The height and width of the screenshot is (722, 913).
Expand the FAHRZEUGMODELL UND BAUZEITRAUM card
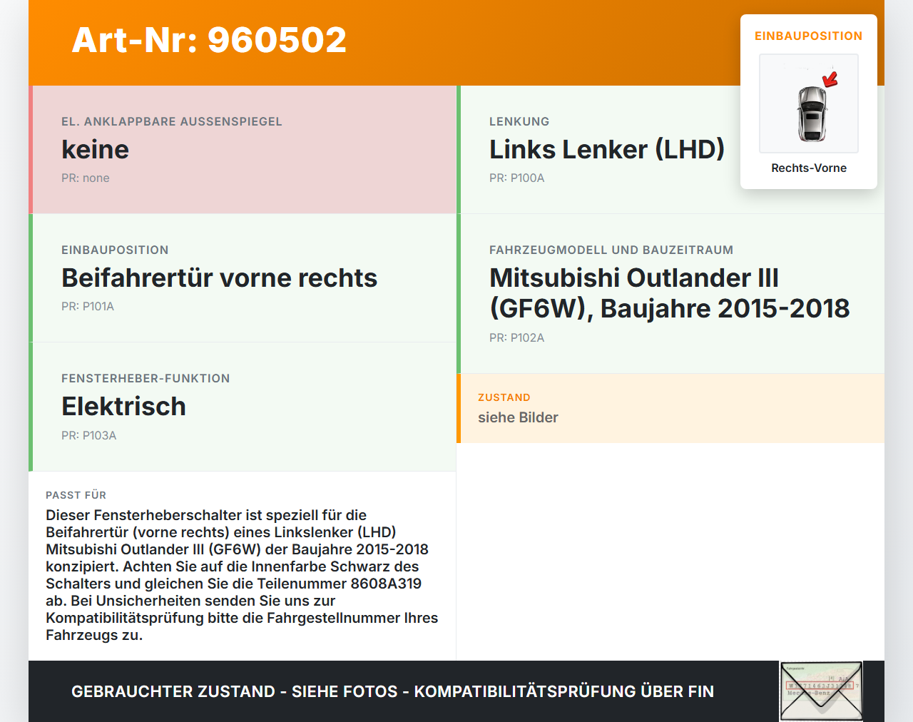669,293
